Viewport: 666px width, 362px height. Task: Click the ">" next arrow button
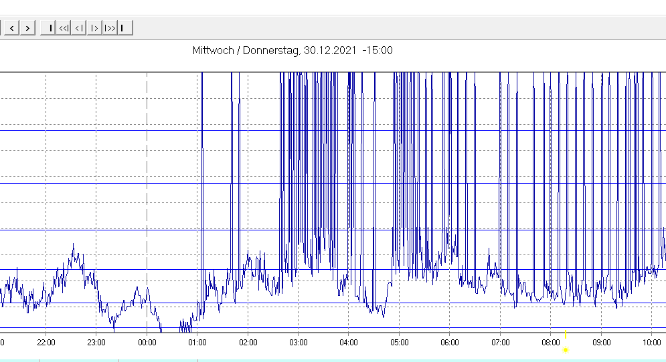tap(27, 27)
